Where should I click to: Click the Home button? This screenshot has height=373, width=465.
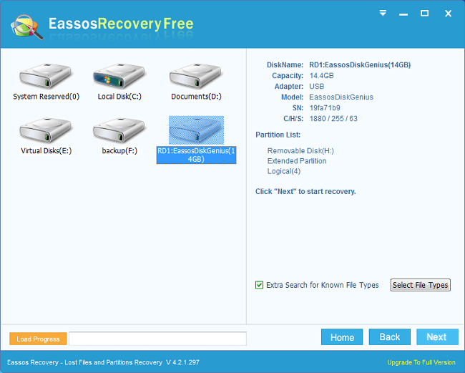point(342,337)
